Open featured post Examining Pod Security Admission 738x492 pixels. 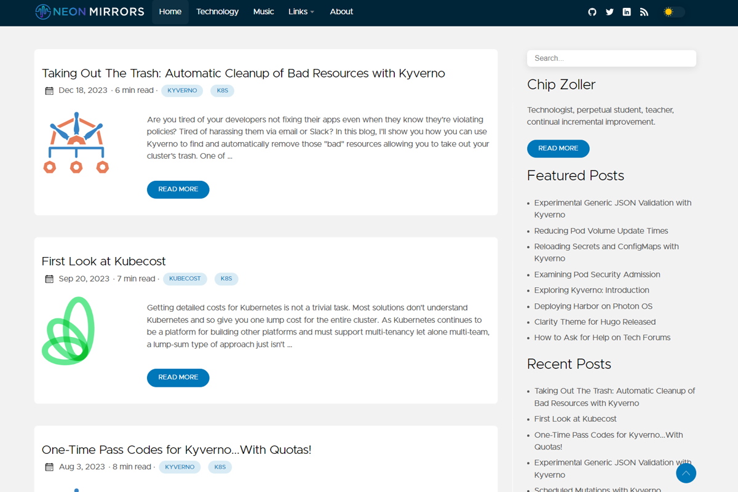click(x=597, y=274)
